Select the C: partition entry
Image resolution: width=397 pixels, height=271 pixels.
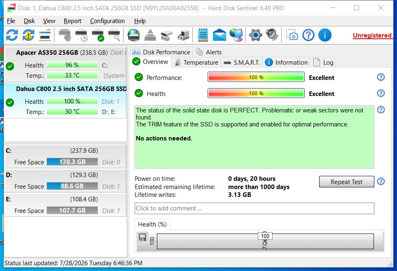tap(65, 156)
